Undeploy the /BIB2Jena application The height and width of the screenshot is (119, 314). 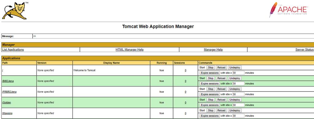pyautogui.click(x=235, y=78)
